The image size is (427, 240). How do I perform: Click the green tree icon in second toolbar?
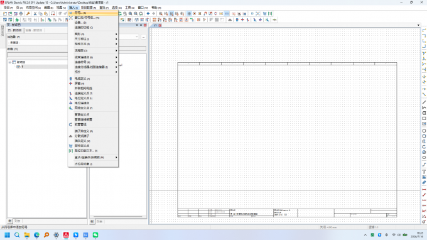click(x=17, y=20)
